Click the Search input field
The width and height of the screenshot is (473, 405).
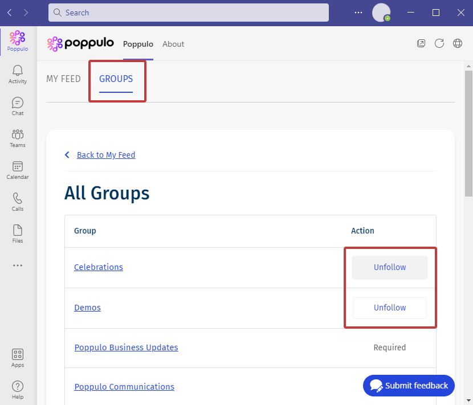189,13
